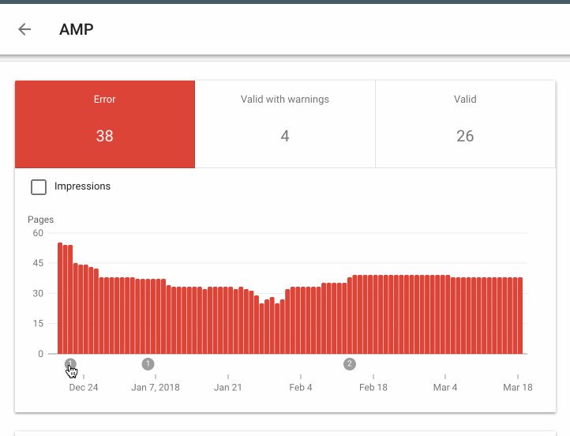
Task: Enable the Impressions checkbox
Action: coord(39,187)
